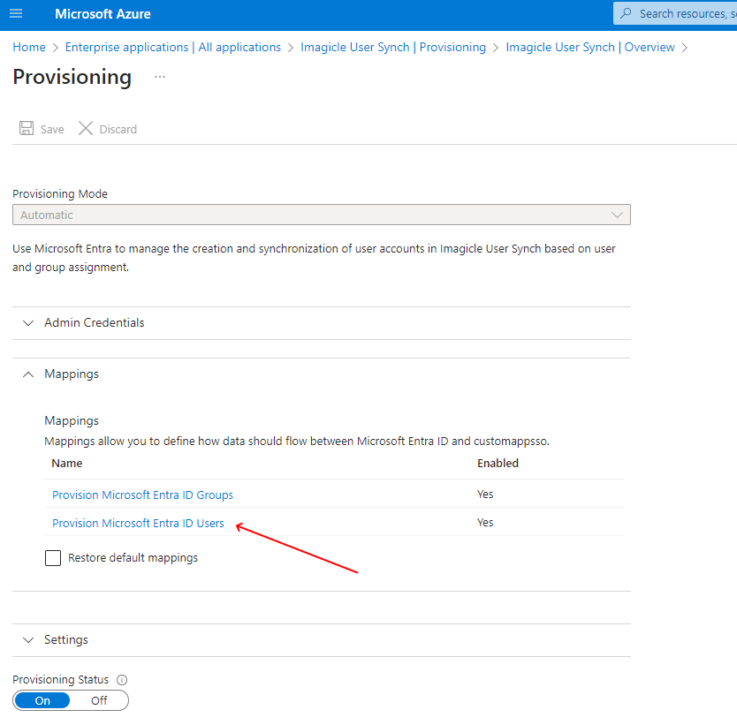Click the Microsoft Azure header title
The width and height of the screenshot is (737, 725).
[x=103, y=14]
